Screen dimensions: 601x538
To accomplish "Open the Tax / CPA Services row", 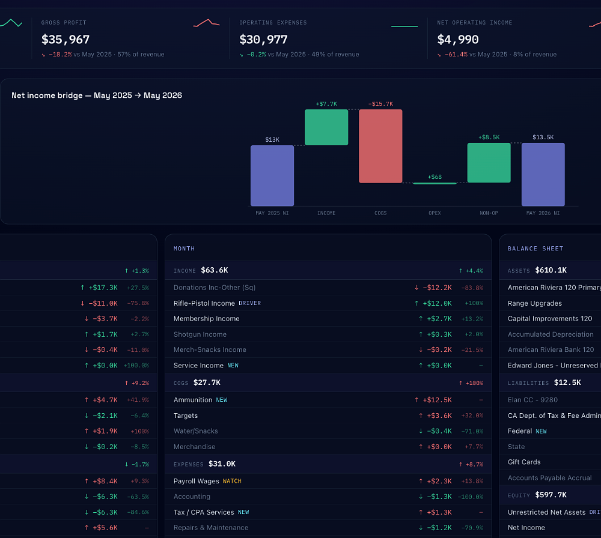I will [x=328, y=512].
